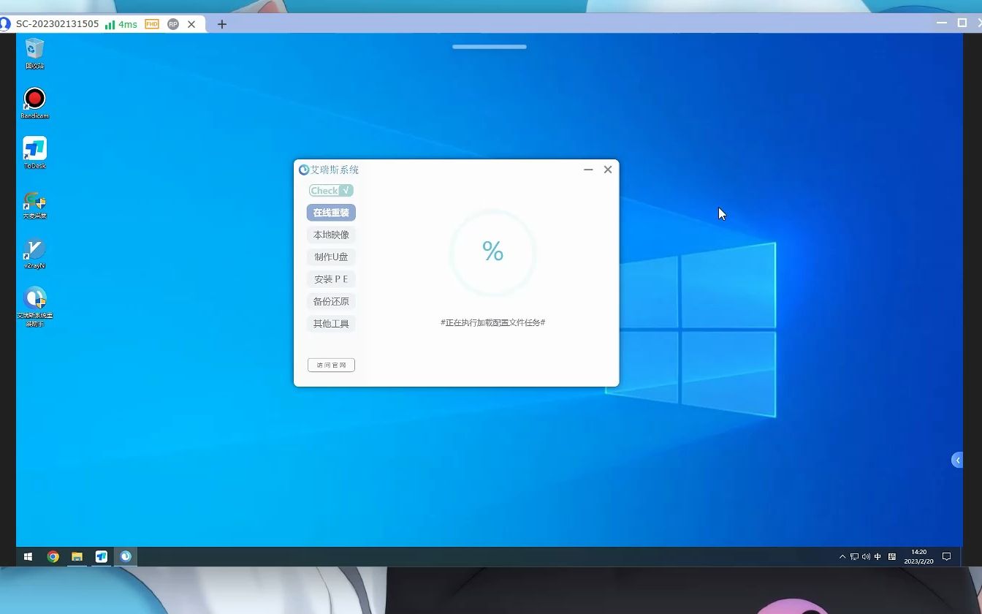
Task: Switch the 中 input language indicator
Action: (878, 556)
